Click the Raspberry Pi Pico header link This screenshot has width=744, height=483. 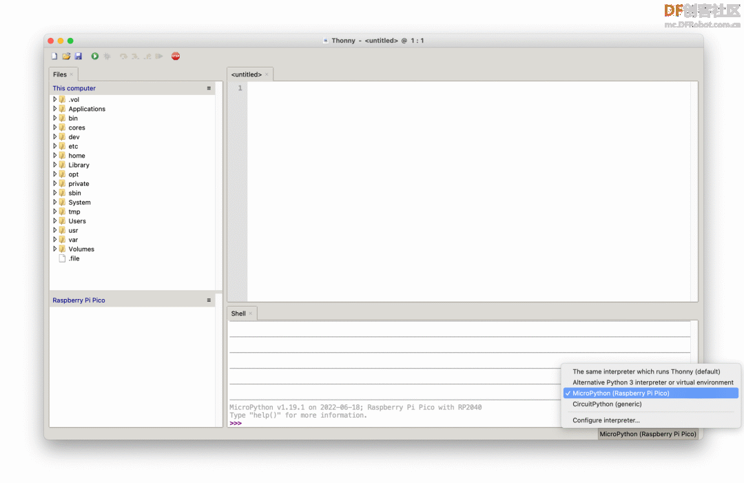click(79, 300)
